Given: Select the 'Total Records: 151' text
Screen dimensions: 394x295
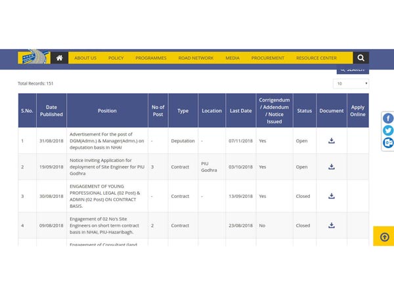Looking at the screenshot, I should click(x=35, y=83).
